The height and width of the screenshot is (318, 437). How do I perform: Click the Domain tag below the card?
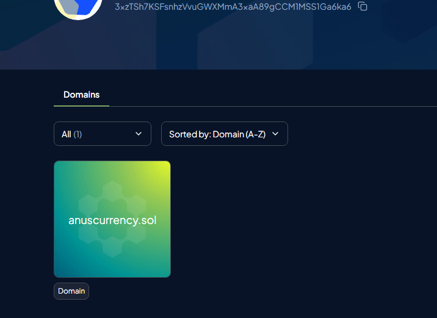tap(71, 291)
